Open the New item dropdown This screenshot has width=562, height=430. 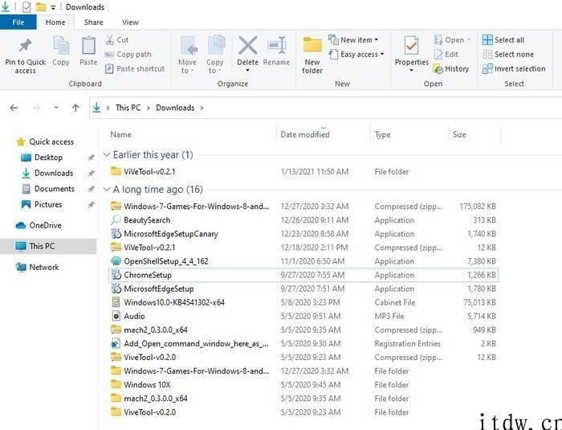coord(353,40)
